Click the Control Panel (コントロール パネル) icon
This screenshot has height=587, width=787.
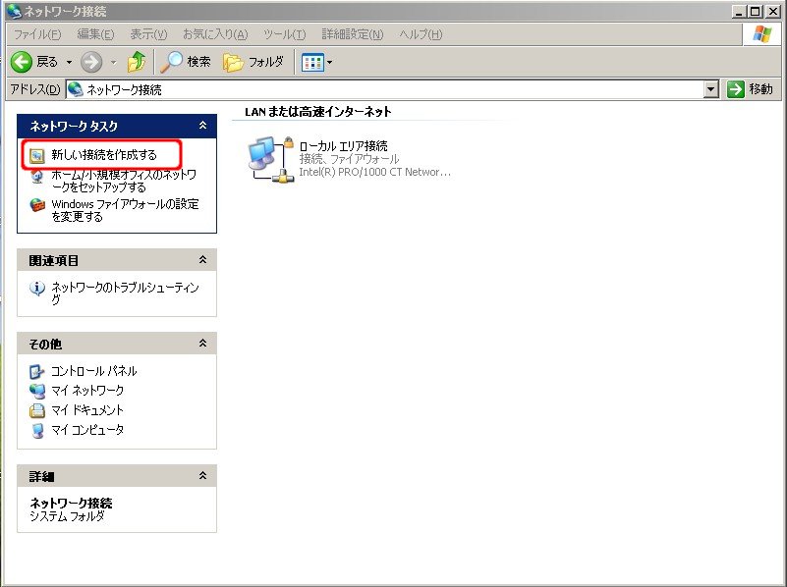click(x=37, y=371)
